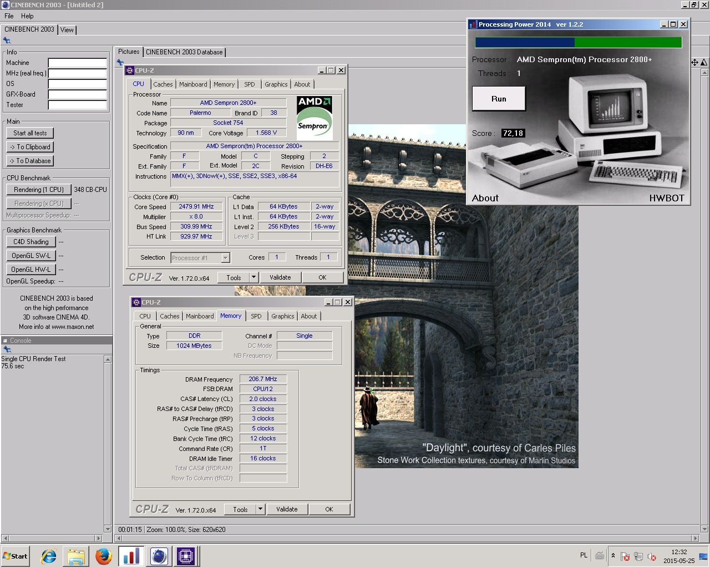
Task: Click the pin icon below Pictures tab
Action: point(120,62)
